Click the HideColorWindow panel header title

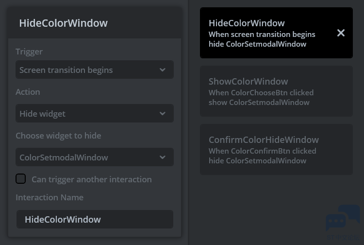click(x=63, y=23)
